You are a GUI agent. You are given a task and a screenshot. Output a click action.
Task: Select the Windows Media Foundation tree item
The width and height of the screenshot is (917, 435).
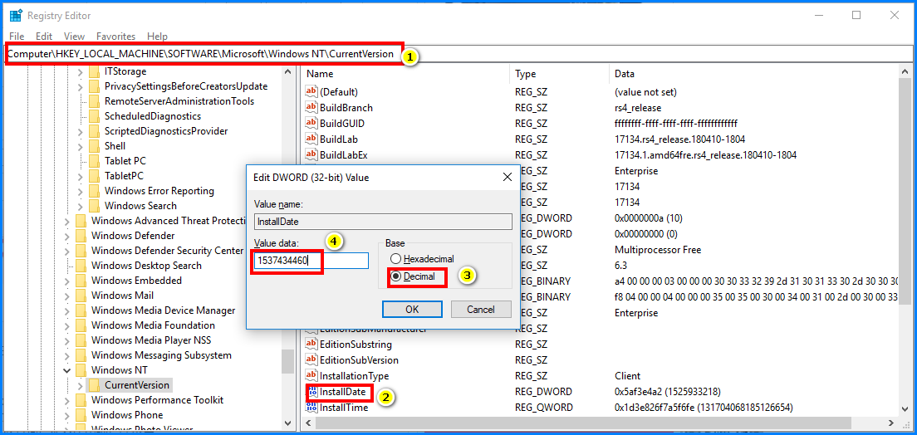point(153,325)
